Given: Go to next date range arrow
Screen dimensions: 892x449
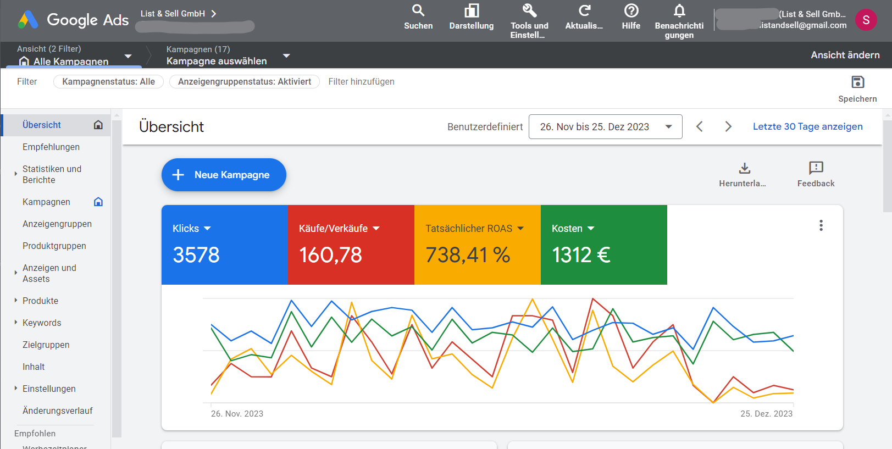Looking at the screenshot, I should [728, 126].
